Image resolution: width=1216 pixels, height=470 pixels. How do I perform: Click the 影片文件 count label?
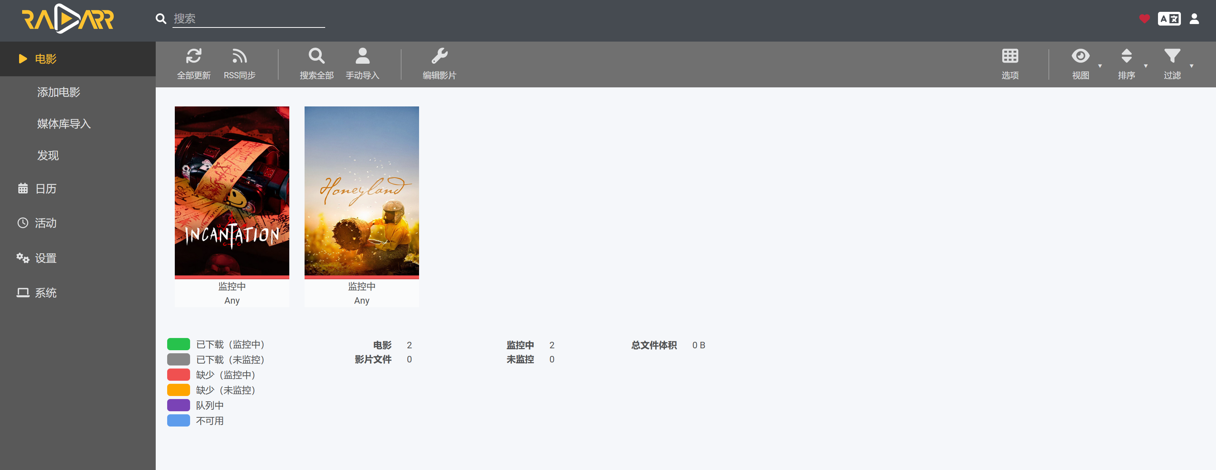[x=373, y=359]
